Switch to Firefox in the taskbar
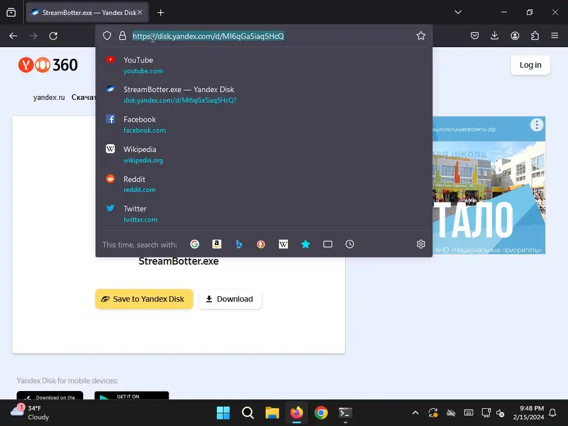Image resolution: width=568 pixels, height=426 pixels. (x=297, y=413)
